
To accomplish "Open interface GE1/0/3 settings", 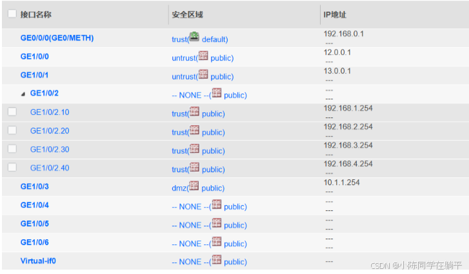I will 34,186.
